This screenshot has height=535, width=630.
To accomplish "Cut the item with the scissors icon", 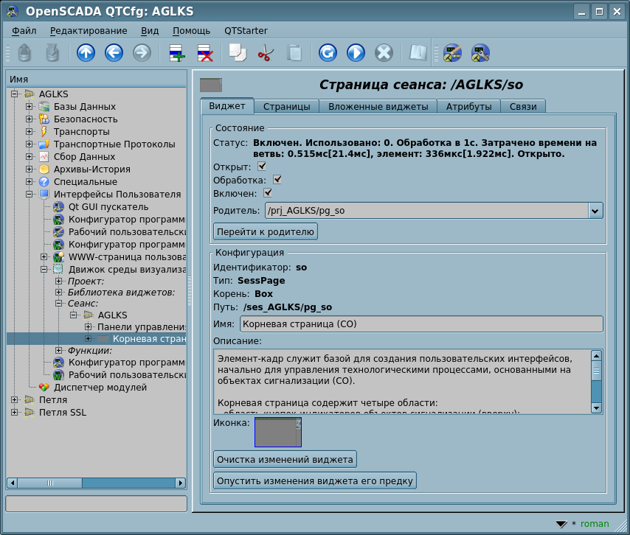I will pyautogui.click(x=266, y=53).
